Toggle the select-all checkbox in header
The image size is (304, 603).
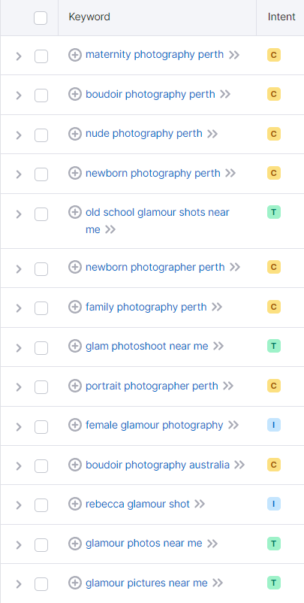coord(41,18)
